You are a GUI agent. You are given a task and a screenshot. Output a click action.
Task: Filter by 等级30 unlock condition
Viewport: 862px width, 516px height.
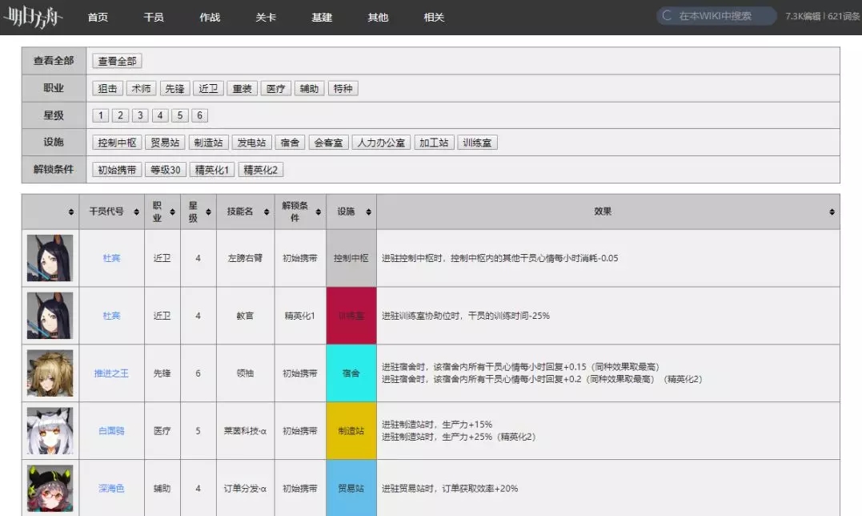166,170
